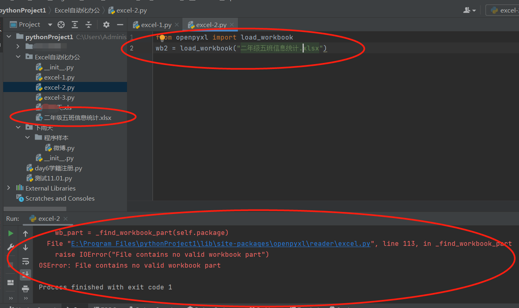Screen dimensions: 519x308
Task: Select 二年级五班信息统计.xlsx in project tree
Action: click(78, 118)
